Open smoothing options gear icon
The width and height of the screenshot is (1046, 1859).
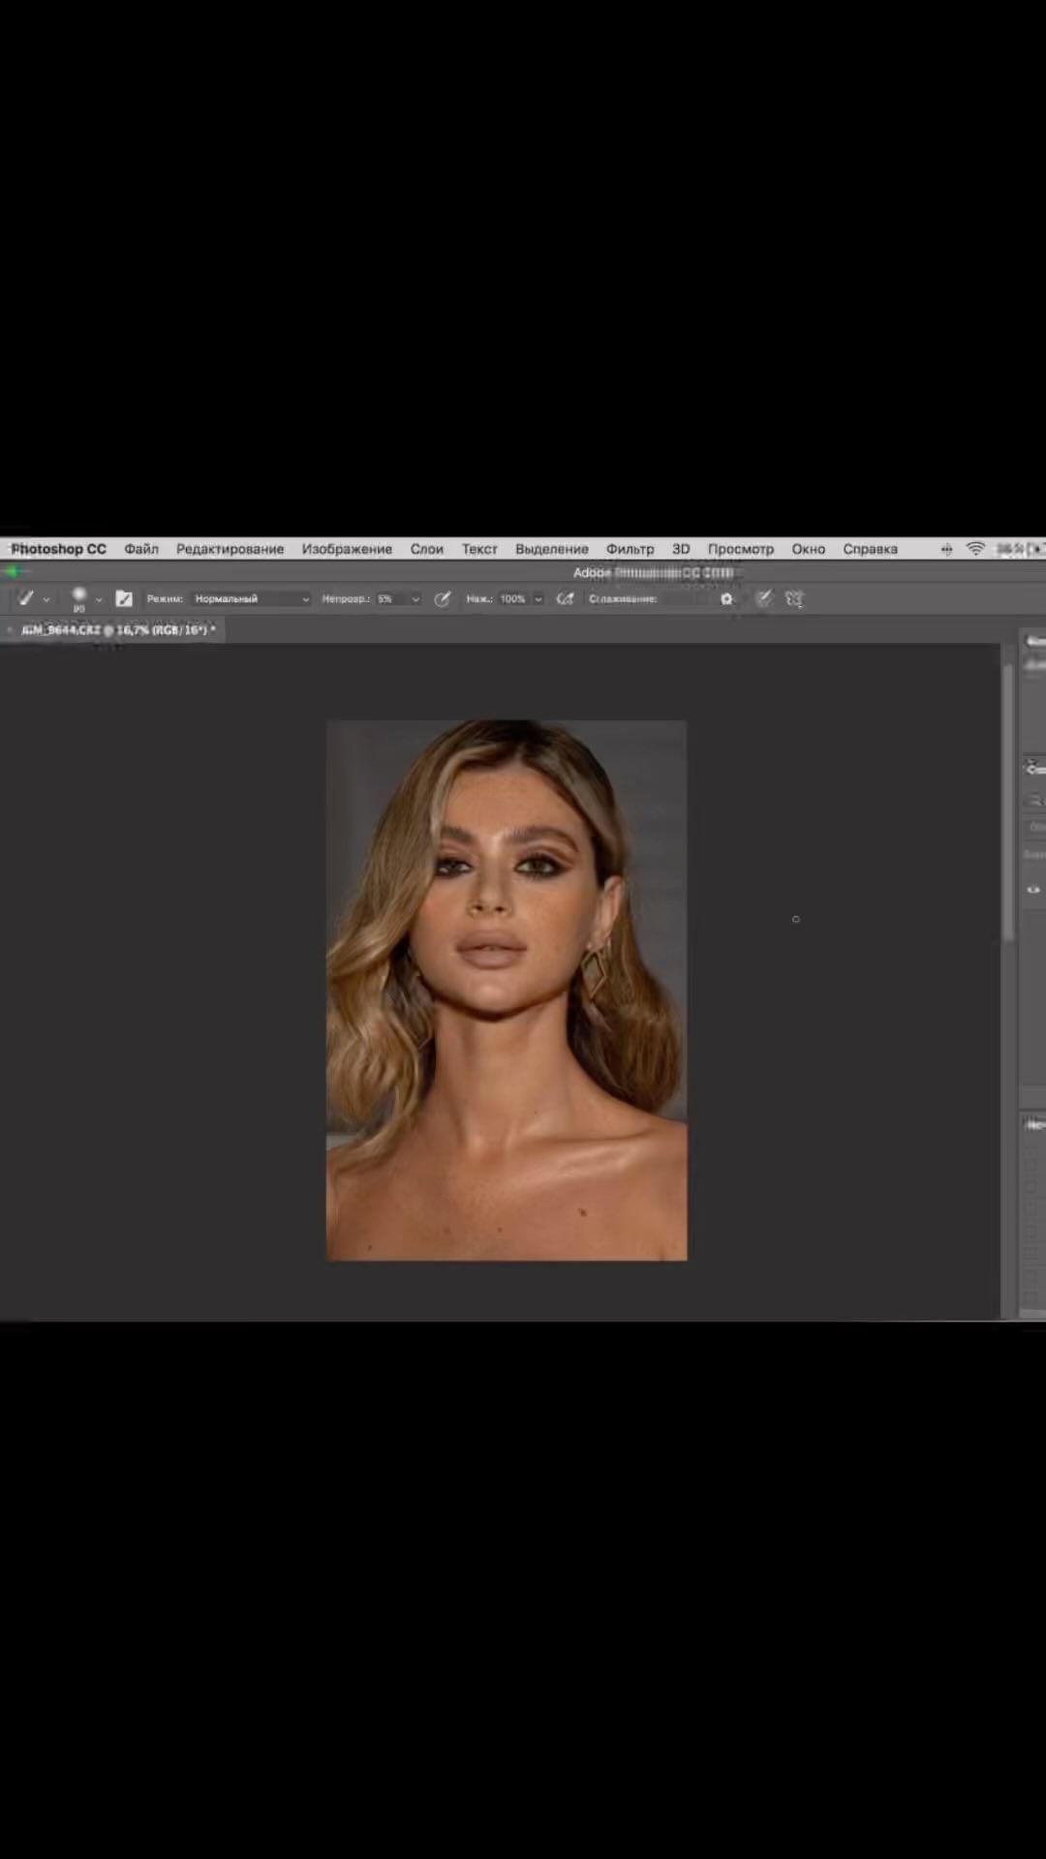pos(726,599)
